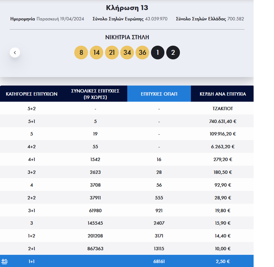Click OPAP hits 555 in the 2+2 row

coord(159,198)
